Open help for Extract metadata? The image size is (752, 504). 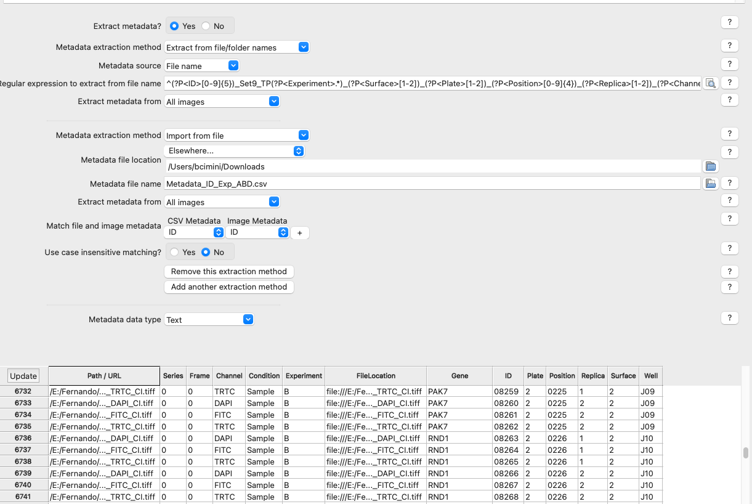click(x=730, y=22)
